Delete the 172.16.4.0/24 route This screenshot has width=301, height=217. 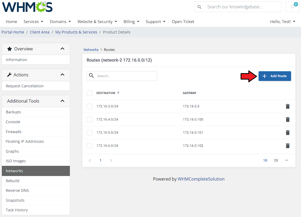288,119
